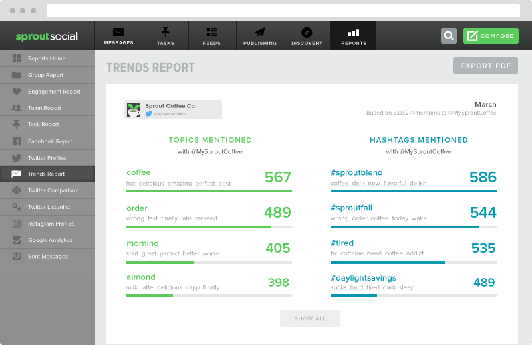
Task: Click the count '398'
Action: (x=278, y=282)
